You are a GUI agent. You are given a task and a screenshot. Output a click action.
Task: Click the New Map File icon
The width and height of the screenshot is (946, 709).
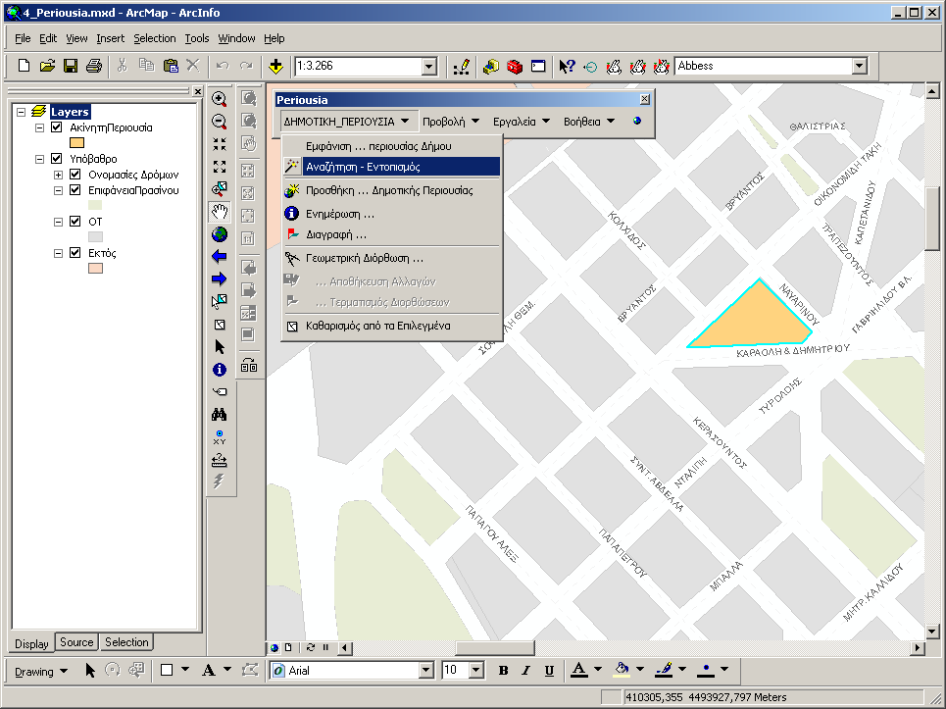click(x=25, y=66)
